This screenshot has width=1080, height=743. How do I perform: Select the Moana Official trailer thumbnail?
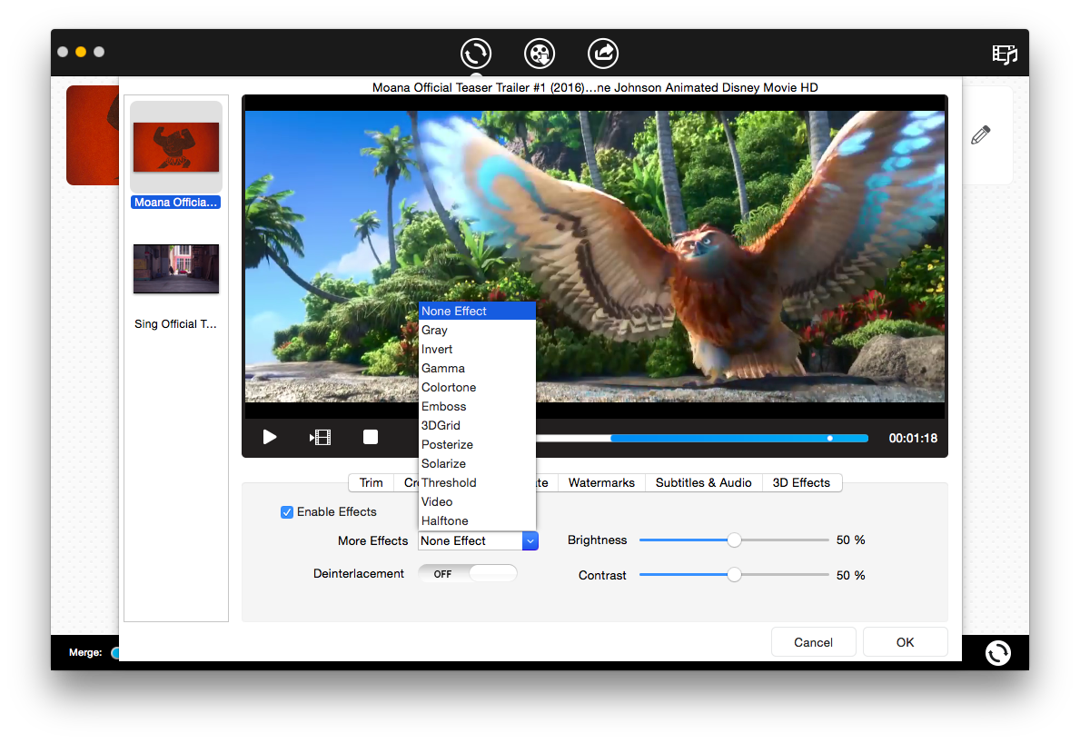point(176,147)
